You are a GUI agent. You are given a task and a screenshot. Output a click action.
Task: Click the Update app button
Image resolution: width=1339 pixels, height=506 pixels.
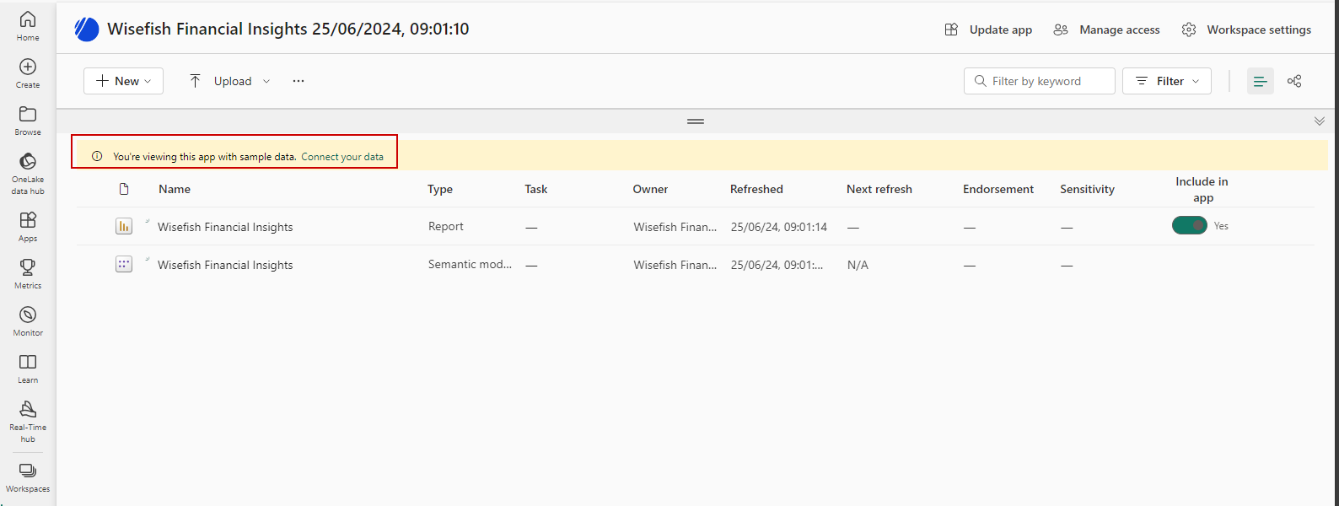pos(988,30)
